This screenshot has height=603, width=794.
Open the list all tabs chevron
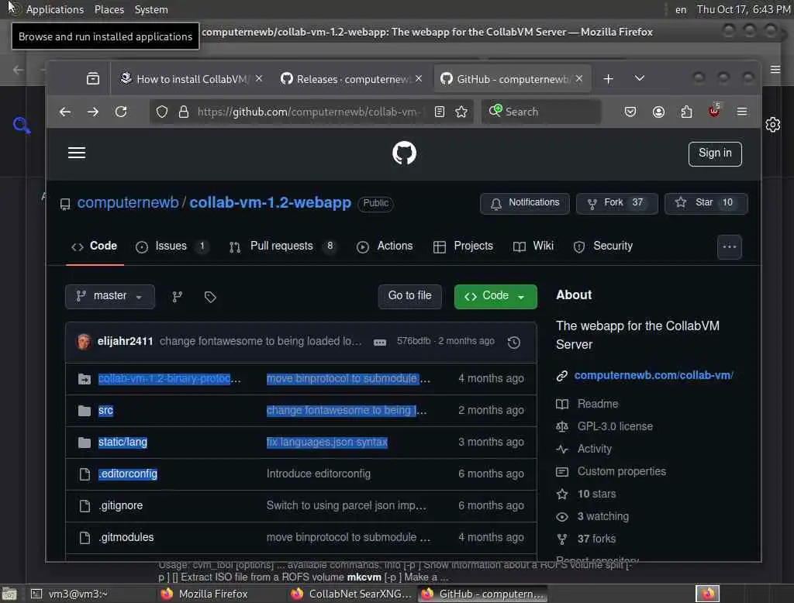pos(640,78)
